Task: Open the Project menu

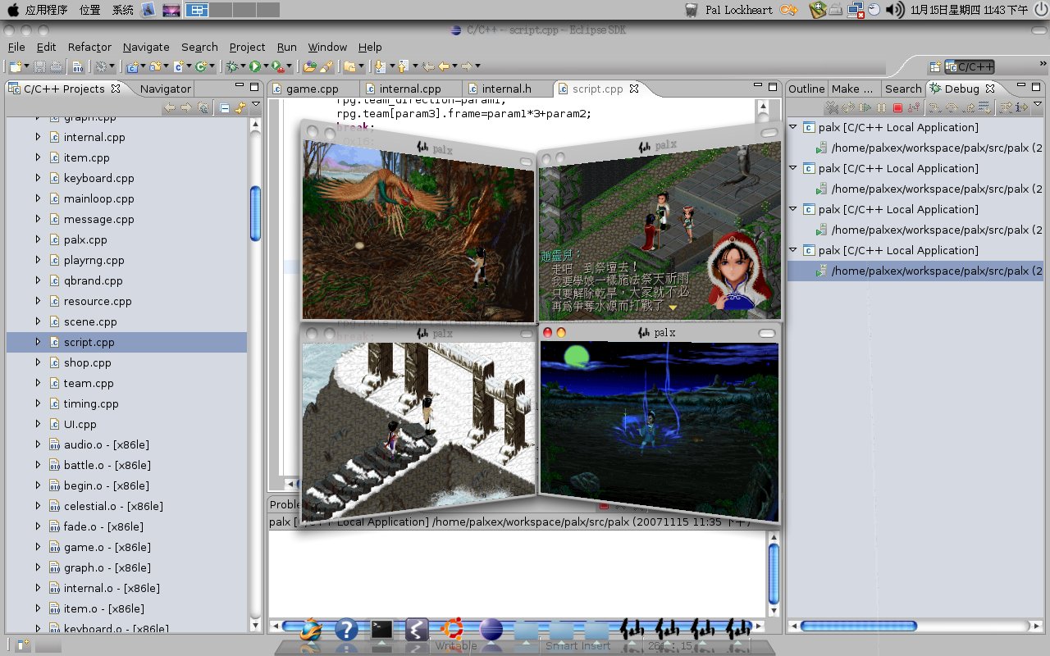Action: (x=247, y=47)
